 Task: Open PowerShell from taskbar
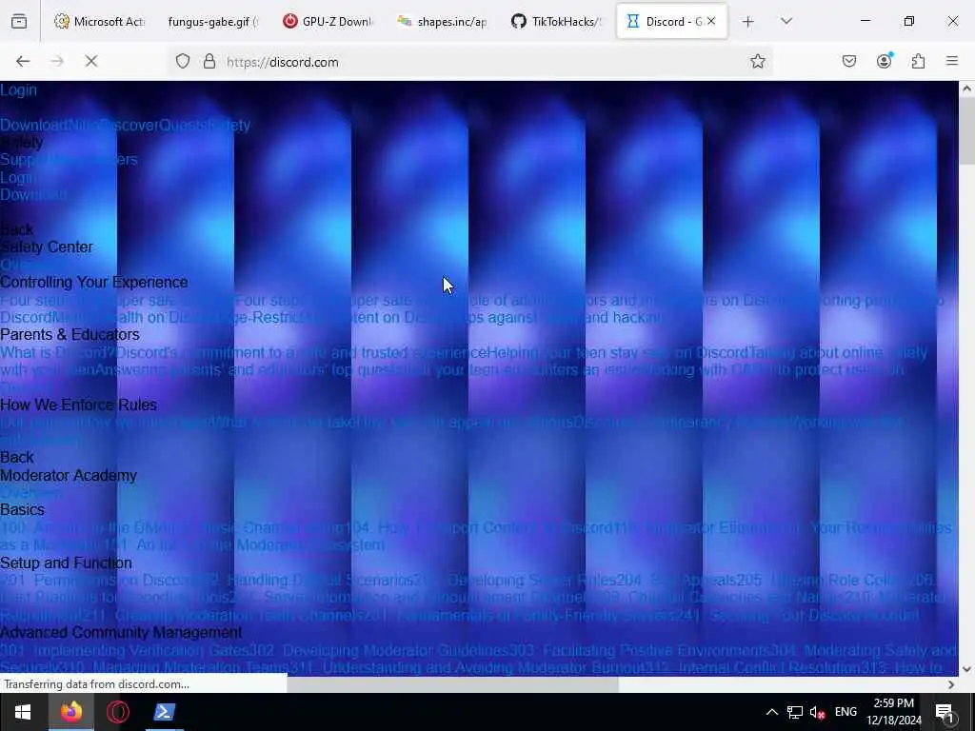(165, 712)
